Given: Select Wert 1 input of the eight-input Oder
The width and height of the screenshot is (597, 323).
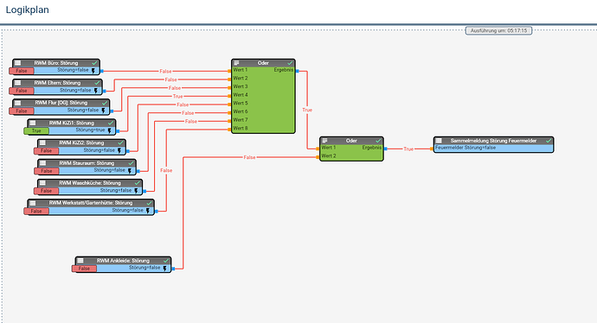Looking at the screenshot, I should 241,70.
